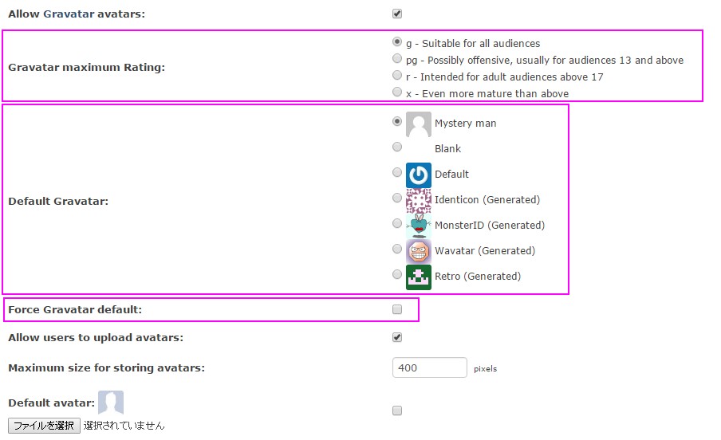Screen dimensions: 721x440
Task: Click the Wavatar generated face icon
Action: coord(419,252)
